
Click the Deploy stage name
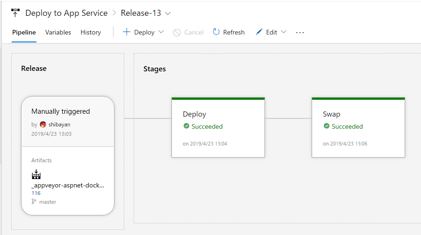pyautogui.click(x=194, y=114)
